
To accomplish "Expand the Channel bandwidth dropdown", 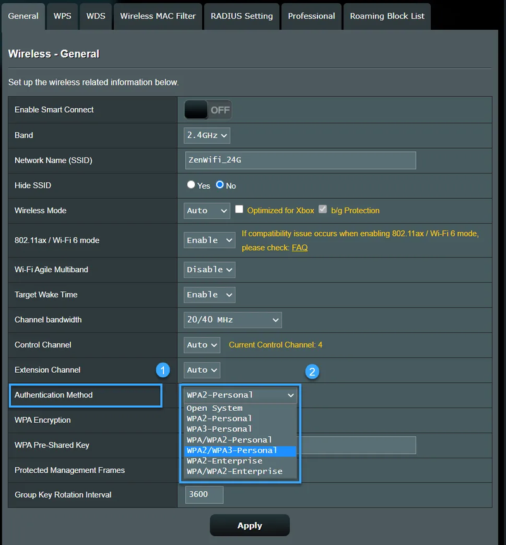I will tap(233, 320).
